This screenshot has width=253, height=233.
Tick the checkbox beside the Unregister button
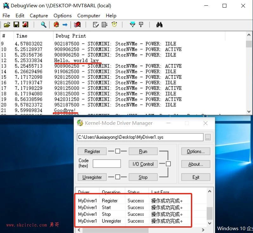117,177
